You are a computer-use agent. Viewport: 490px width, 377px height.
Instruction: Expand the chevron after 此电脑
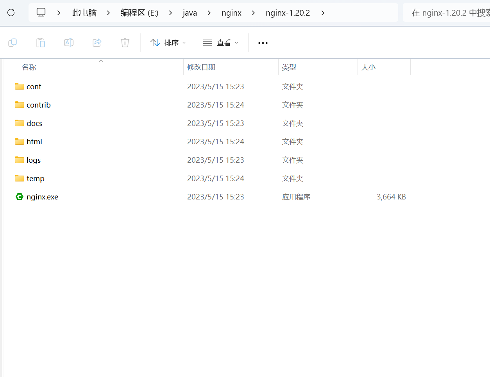[108, 13]
